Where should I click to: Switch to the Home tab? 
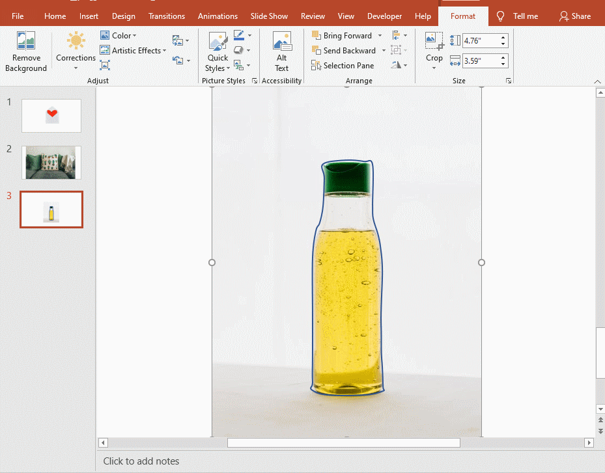click(x=55, y=16)
